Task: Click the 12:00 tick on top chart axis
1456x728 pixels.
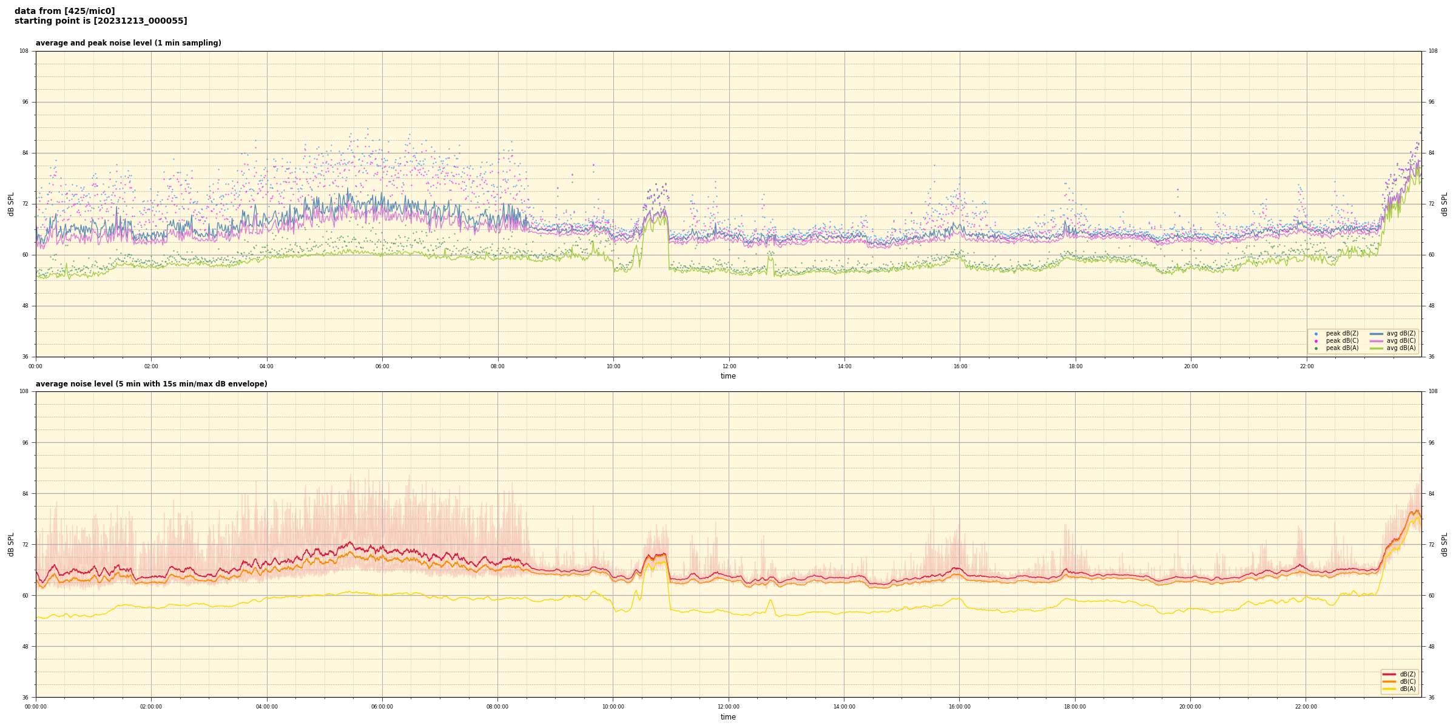Action: (729, 366)
